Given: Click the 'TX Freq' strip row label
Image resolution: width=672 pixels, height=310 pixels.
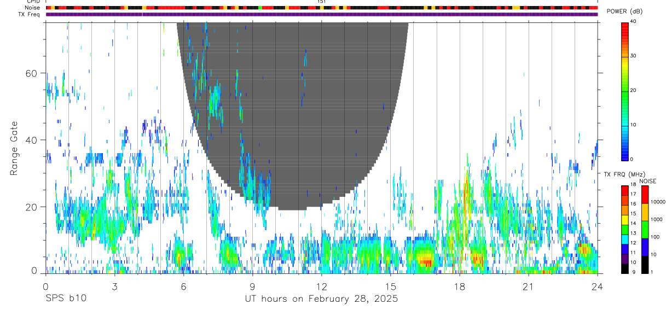Looking at the screenshot, I should pyautogui.click(x=29, y=14).
